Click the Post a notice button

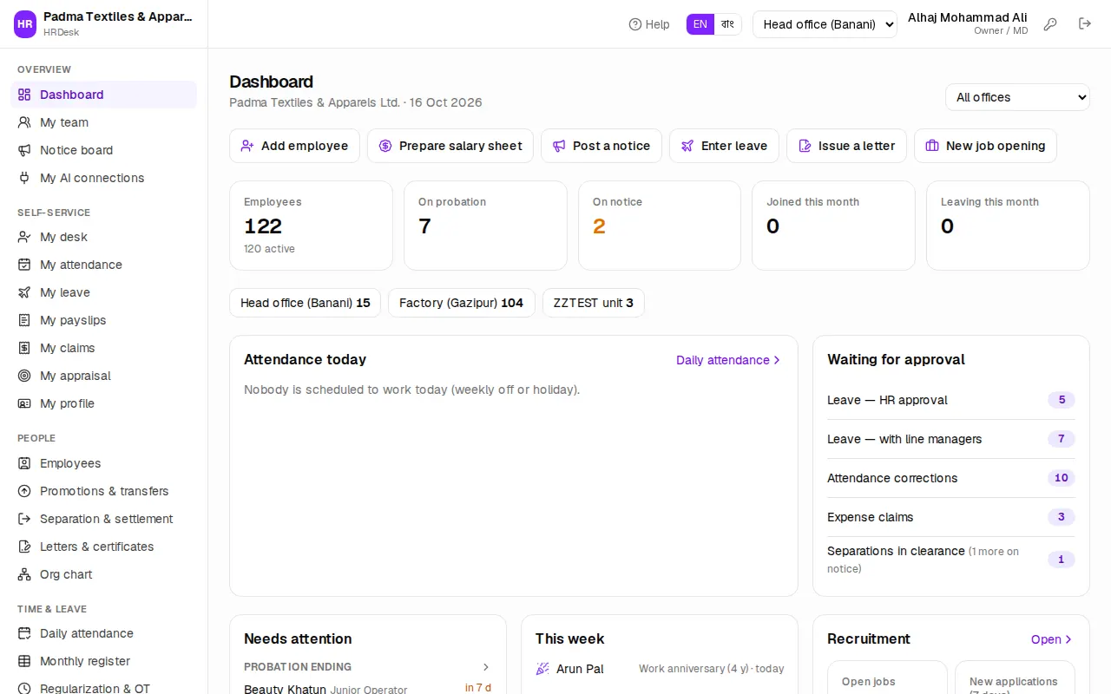pos(602,146)
